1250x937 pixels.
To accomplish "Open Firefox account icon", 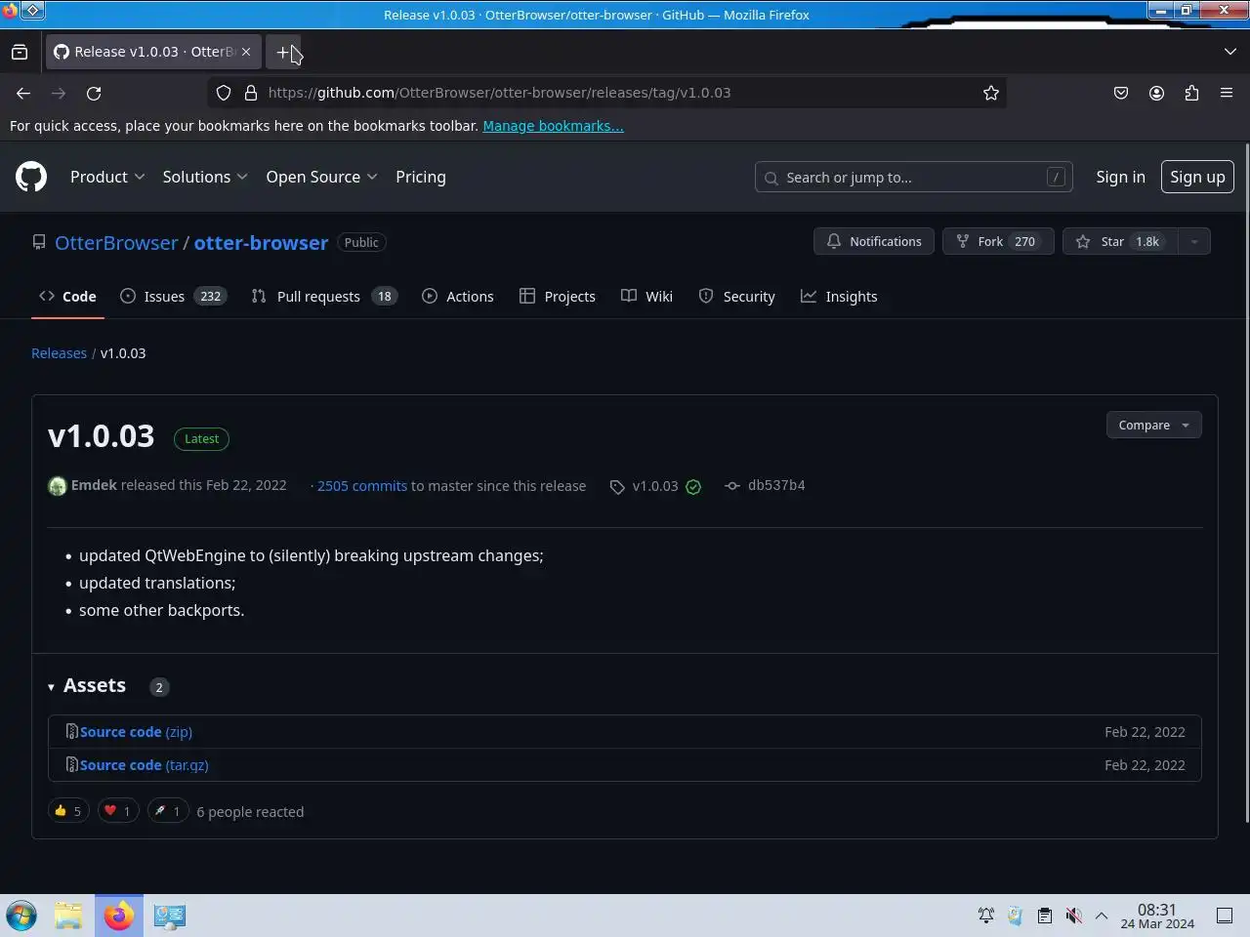I will click(1156, 93).
